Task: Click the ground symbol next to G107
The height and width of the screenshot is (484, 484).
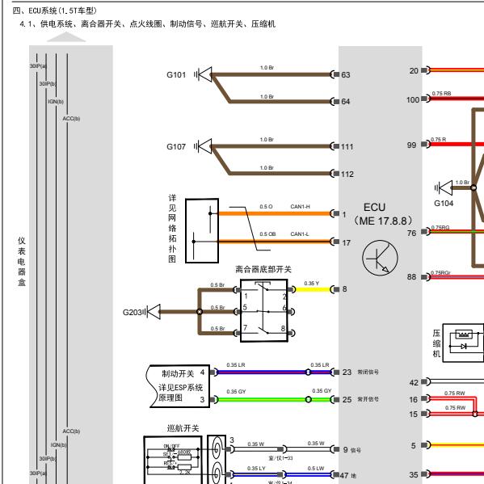Action: tap(203, 146)
